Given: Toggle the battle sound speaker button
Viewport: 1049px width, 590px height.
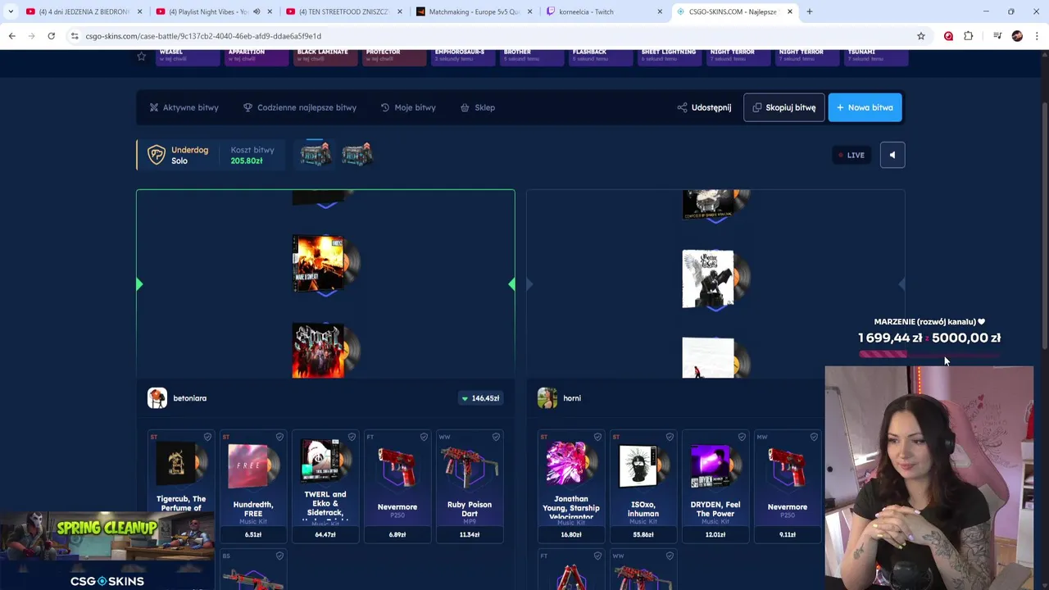Looking at the screenshot, I should (x=892, y=155).
